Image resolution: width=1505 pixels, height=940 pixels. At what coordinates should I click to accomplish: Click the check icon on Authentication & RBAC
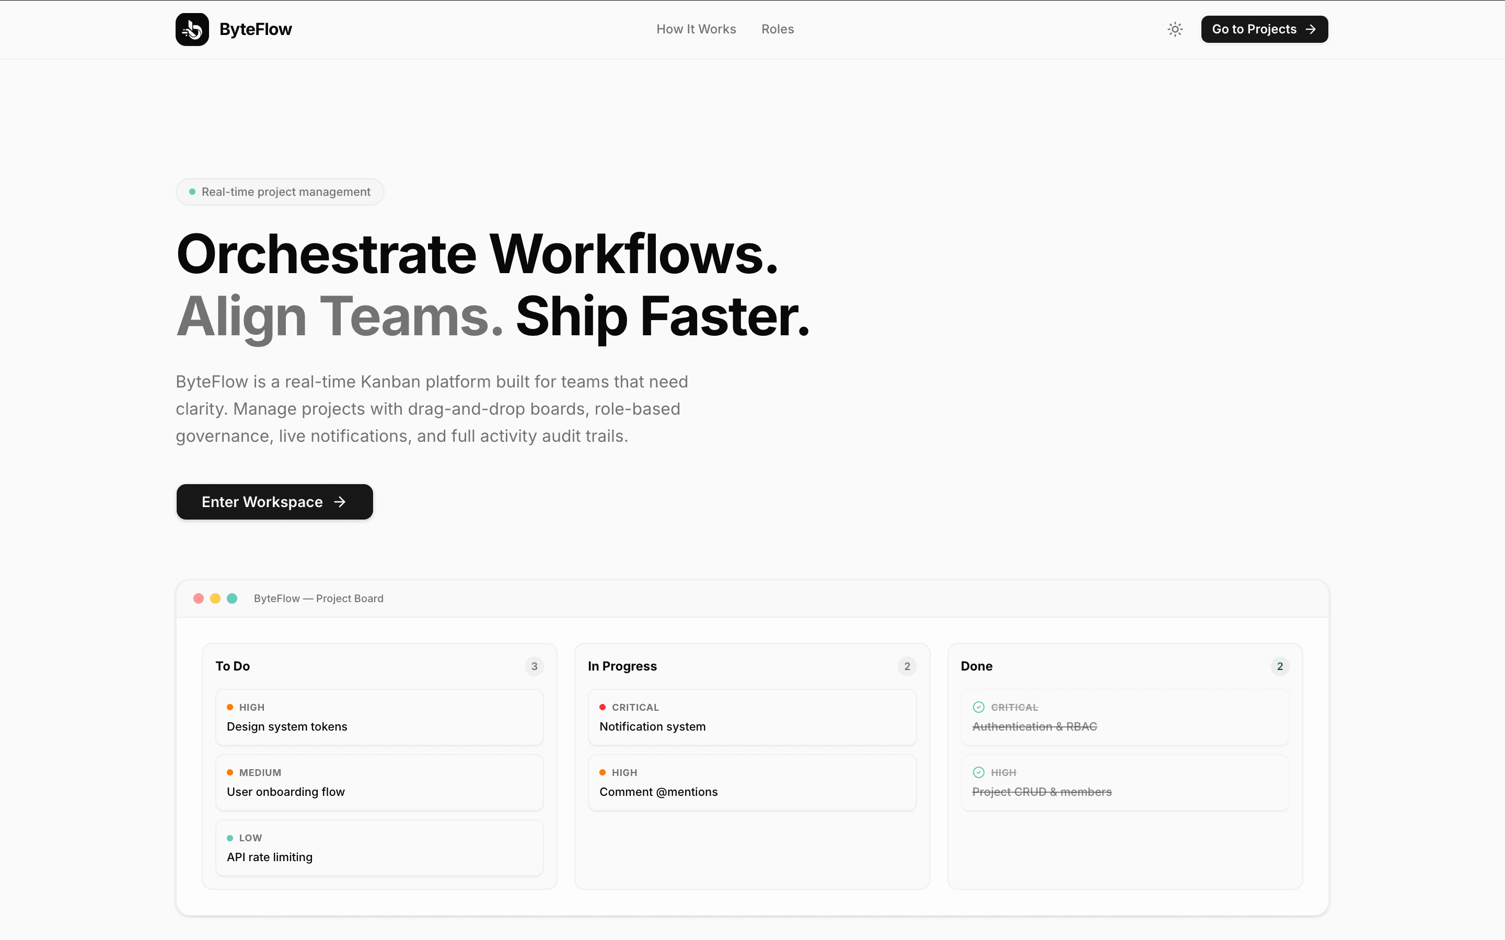(978, 707)
